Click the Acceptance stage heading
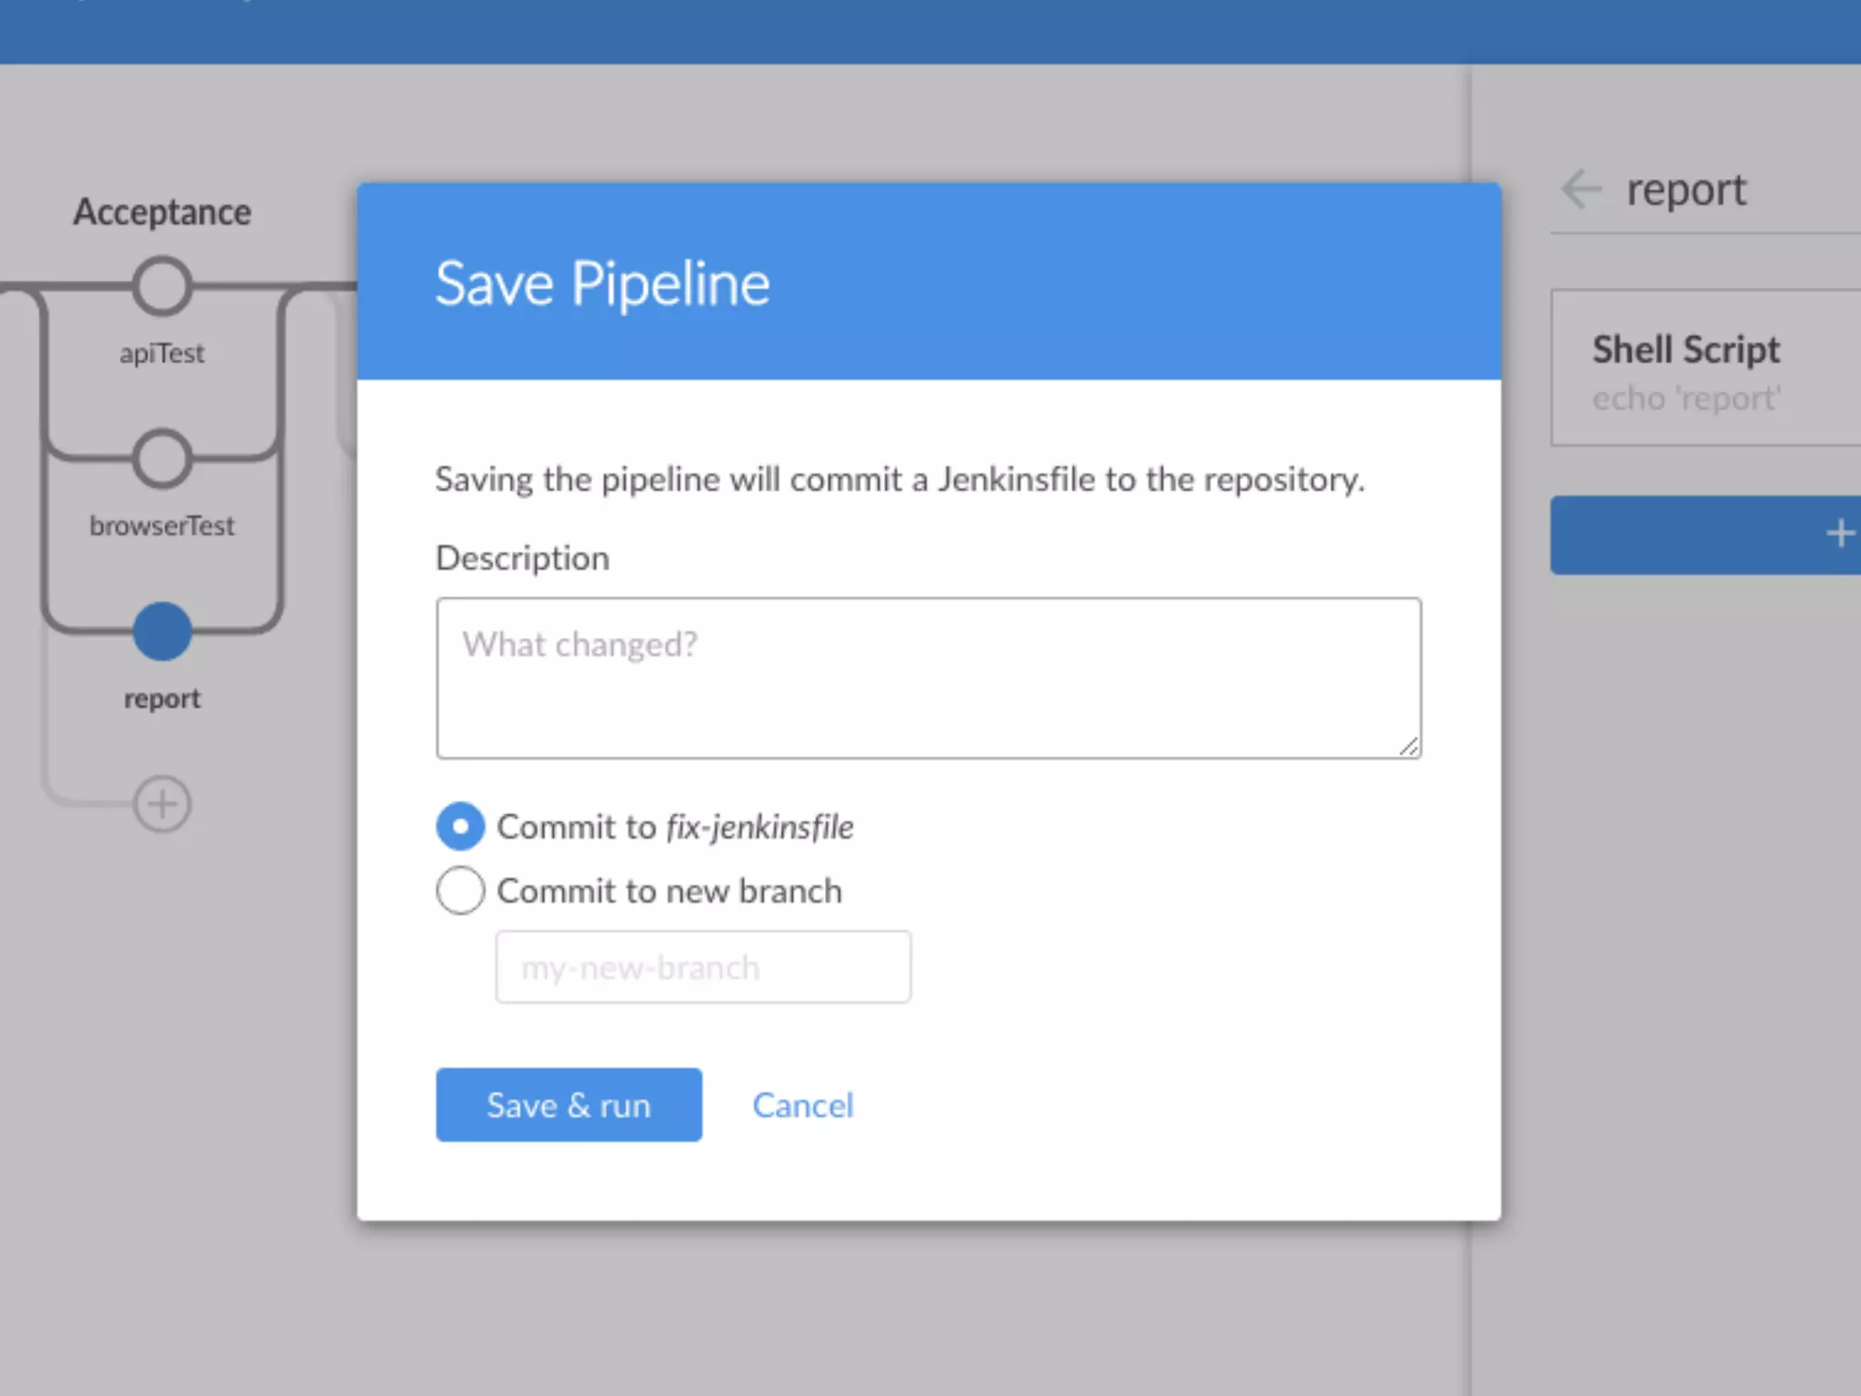The image size is (1861, 1396). [x=162, y=212]
